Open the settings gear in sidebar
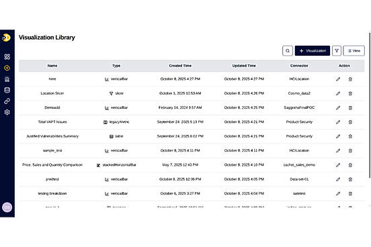Image resolution: width=371 pixels, height=247 pixels. click(7, 112)
